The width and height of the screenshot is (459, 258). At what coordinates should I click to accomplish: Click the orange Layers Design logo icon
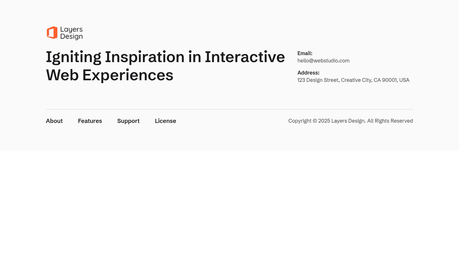click(x=52, y=33)
